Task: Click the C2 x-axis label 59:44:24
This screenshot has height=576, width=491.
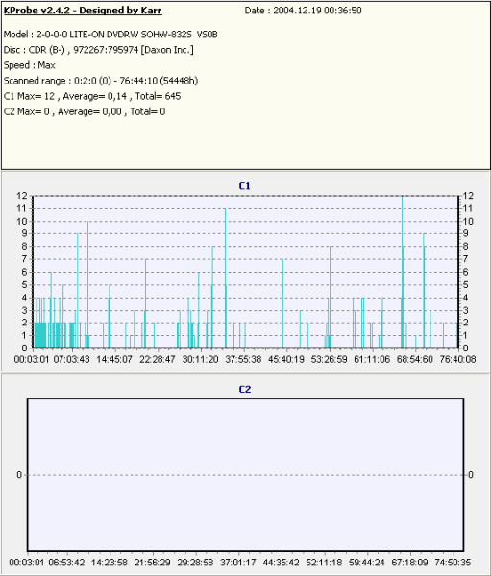Action: point(367,563)
